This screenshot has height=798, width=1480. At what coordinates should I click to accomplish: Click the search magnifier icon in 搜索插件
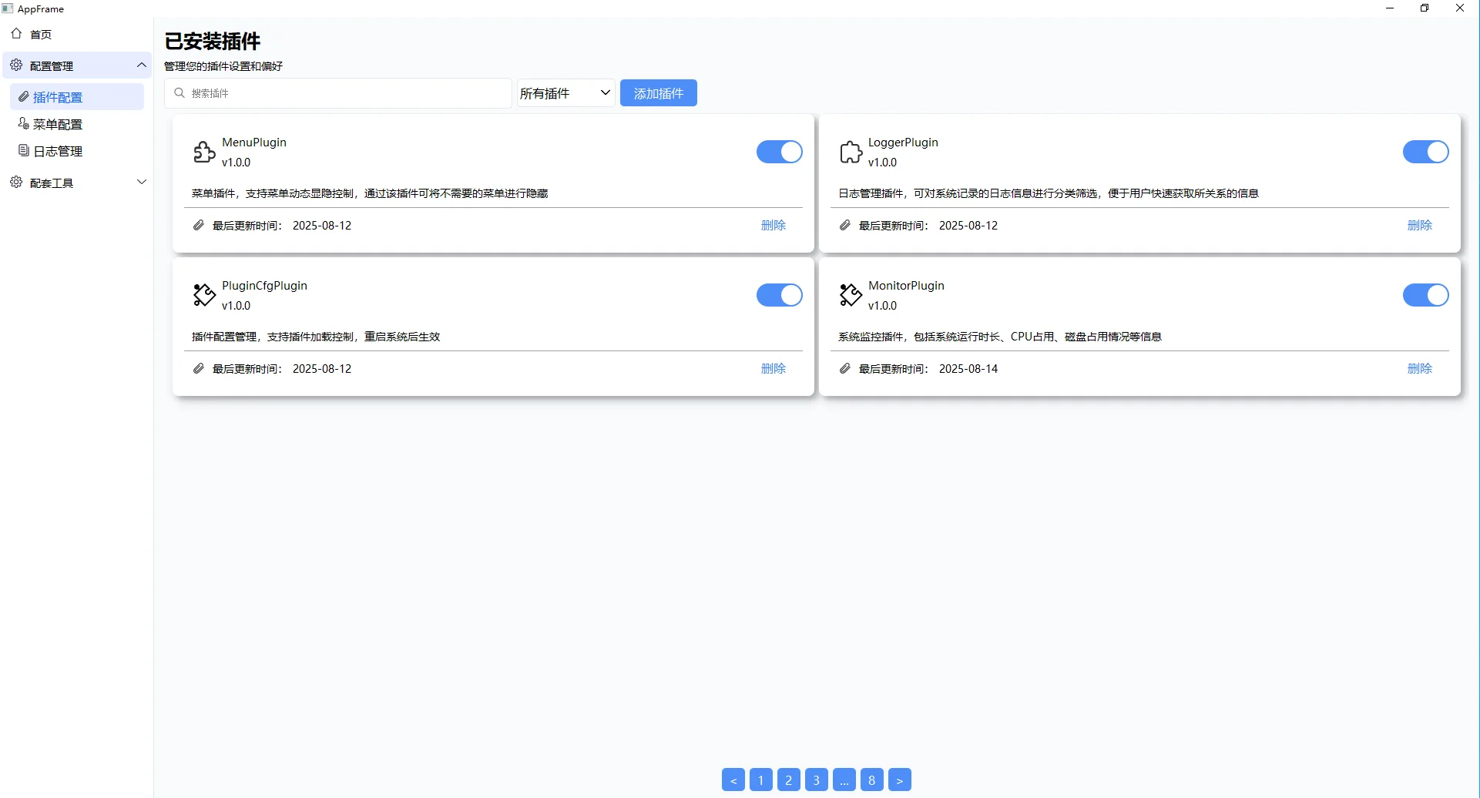[180, 92]
